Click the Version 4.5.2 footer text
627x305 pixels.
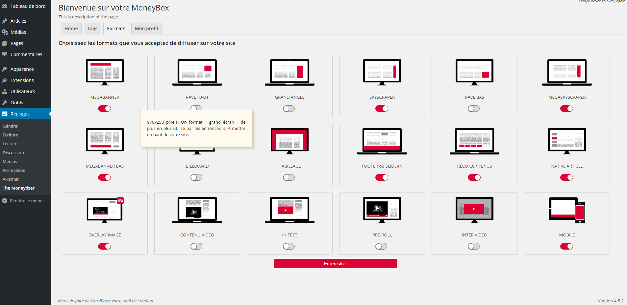click(x=611, y=301)
